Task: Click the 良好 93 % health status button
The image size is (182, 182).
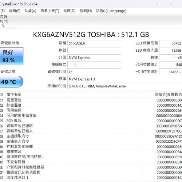Action: (11, 56)
